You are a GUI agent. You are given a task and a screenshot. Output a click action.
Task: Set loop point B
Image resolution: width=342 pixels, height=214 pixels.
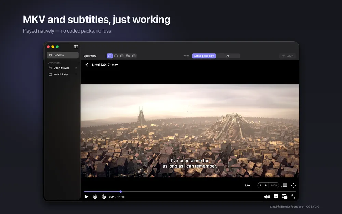266,185
